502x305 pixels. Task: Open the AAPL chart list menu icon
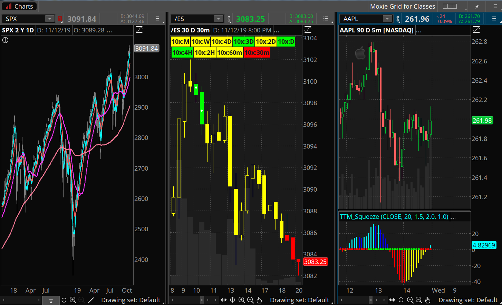pyautogui.click(x=494, y=19)
